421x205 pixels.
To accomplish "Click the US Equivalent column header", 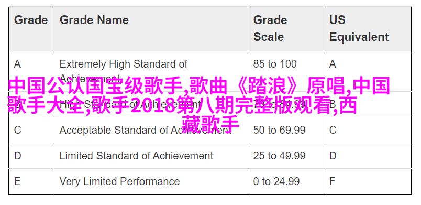I will (x=368, y=28).
